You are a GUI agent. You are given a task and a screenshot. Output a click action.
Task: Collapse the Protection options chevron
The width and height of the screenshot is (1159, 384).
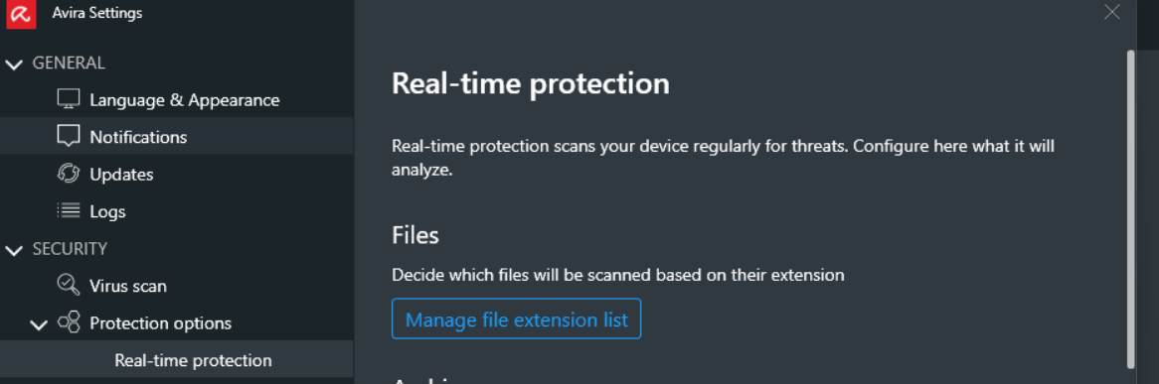tap(39, 324)
